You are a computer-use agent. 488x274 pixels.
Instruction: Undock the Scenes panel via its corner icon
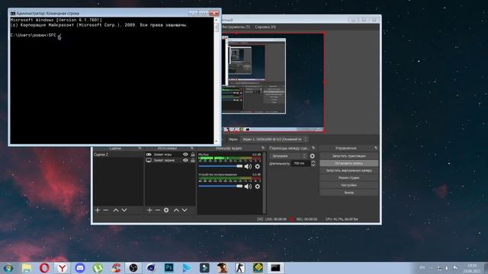click(140, 148)
